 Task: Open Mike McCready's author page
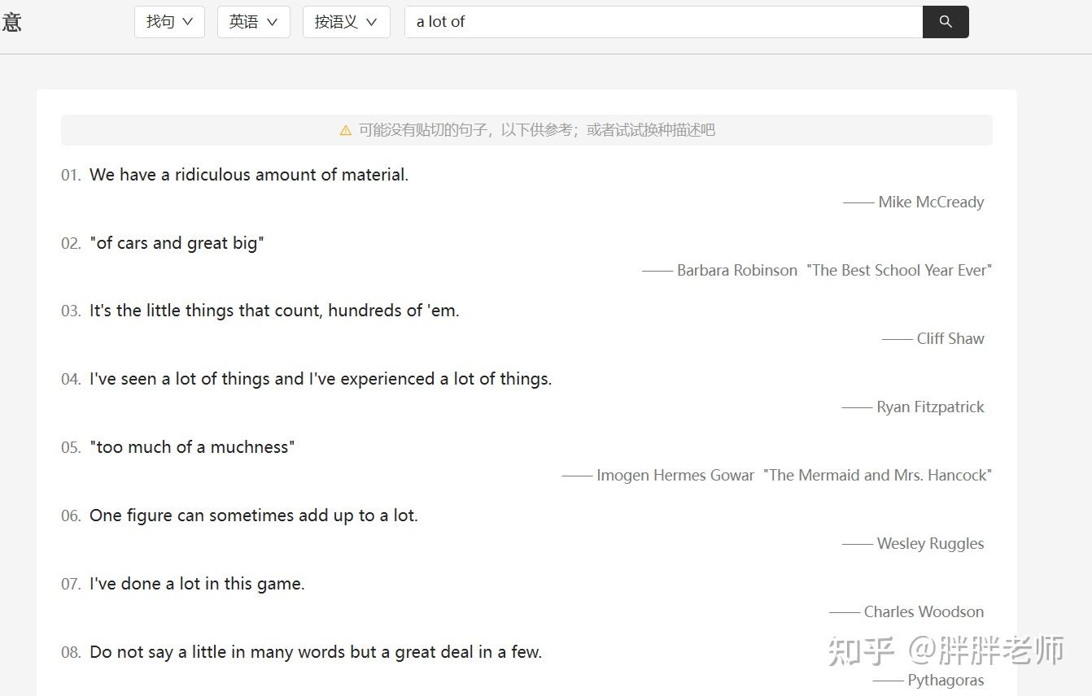(x=930, y=202)
